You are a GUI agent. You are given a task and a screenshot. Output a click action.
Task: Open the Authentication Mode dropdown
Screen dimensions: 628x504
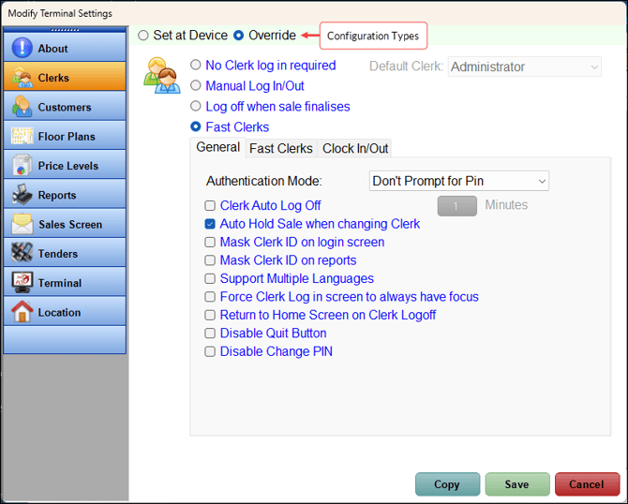(459, 181)
